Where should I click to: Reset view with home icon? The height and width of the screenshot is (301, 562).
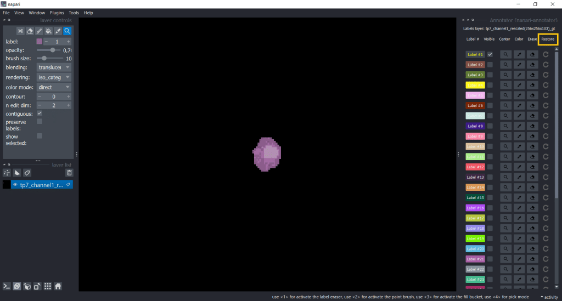[x=58, y=286]
